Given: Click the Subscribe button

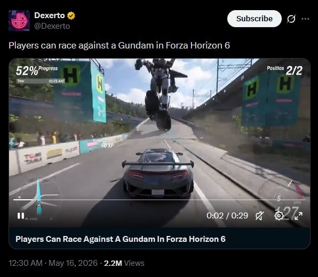Looking at the screenshot, I should pyautogui.click(x=255, y=19).
